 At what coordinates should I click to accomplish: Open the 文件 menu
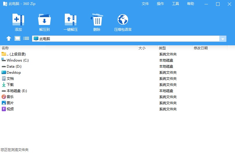[x=145, y=4]
